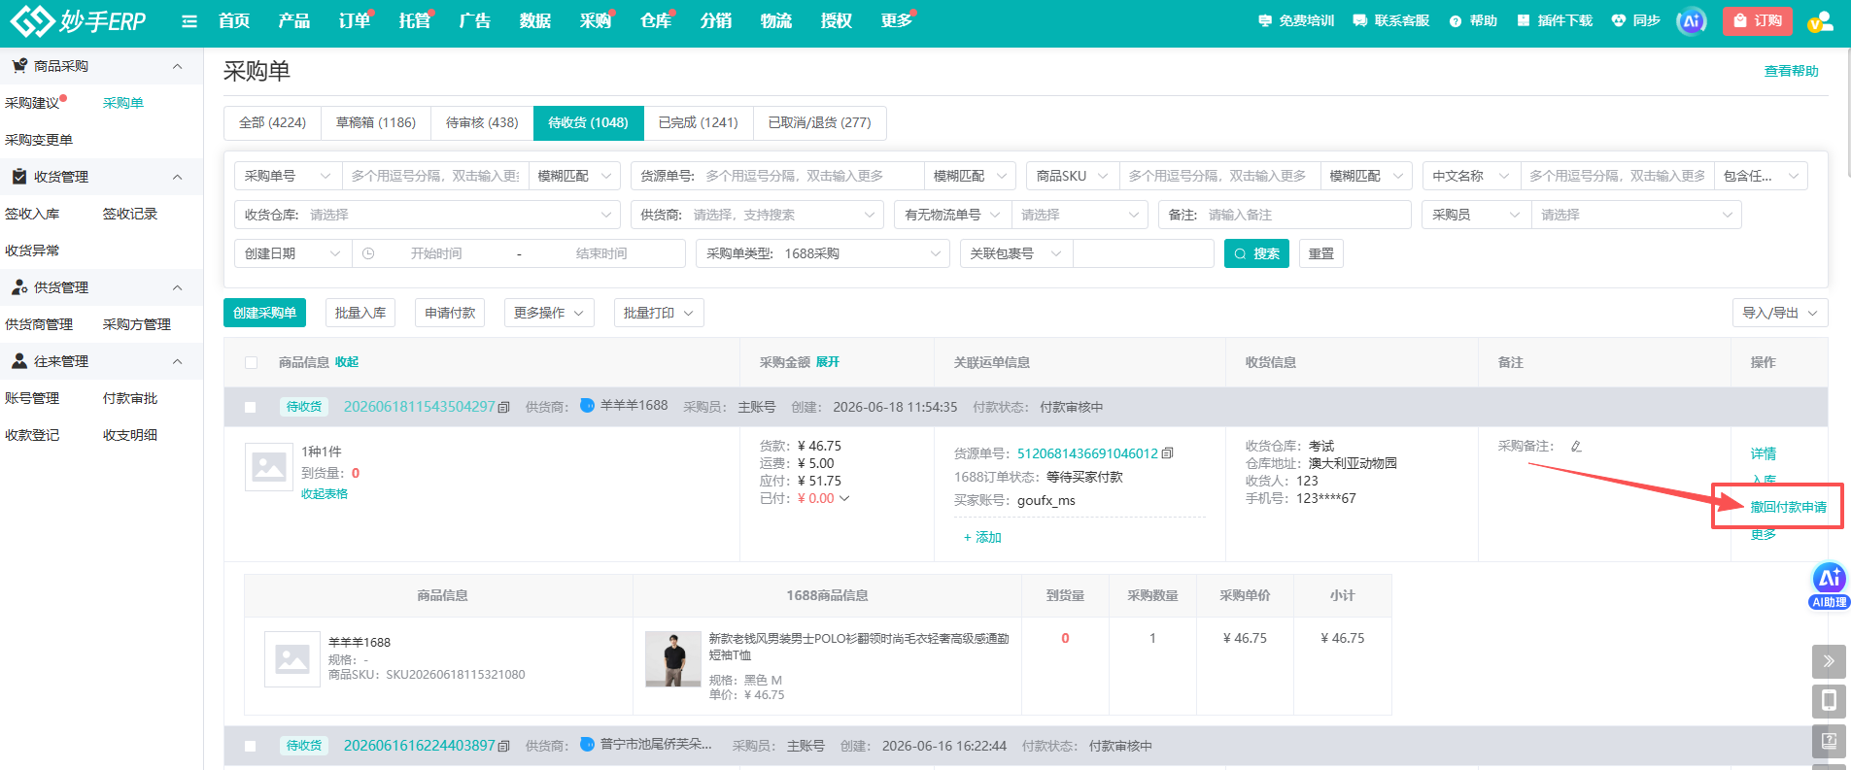Screen dimensions: 1851x770
Task: Click the 撤回付款申请 link
Action: point(1789,507)
